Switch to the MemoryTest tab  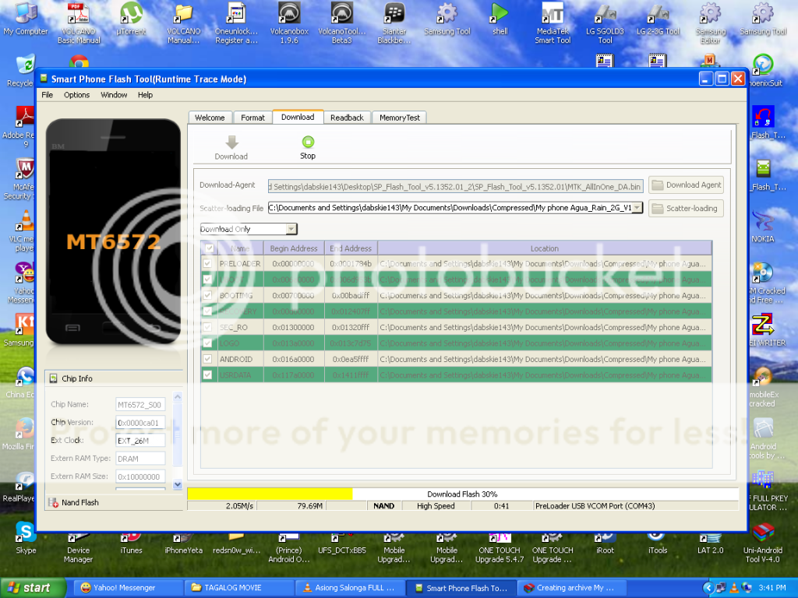[399, 118]
